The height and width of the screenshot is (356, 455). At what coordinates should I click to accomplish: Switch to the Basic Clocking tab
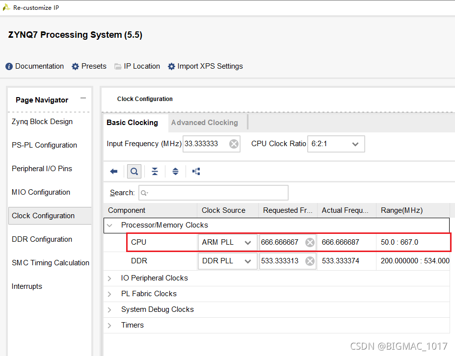click(x=133, y=123)
